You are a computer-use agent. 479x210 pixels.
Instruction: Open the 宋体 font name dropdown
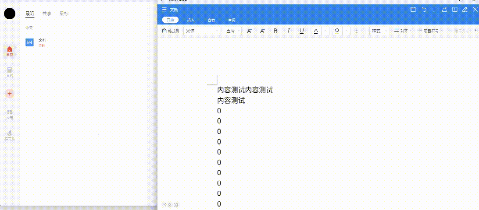point(202,31)
